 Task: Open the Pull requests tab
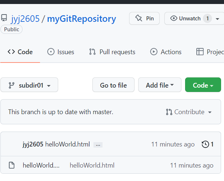point(112,52)
